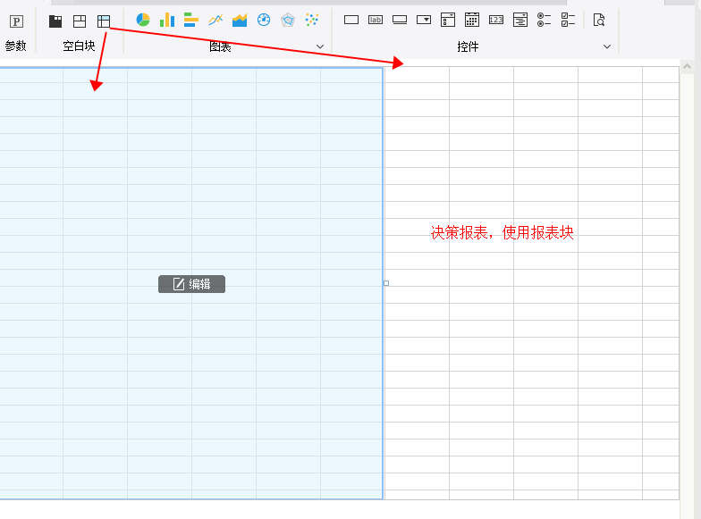The image size is (701, 519).
Task: Select the tab block icon
Action: click(x=55, y=21)
